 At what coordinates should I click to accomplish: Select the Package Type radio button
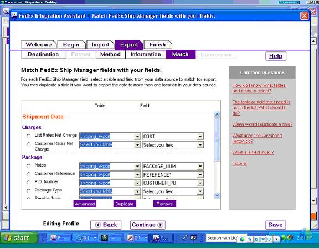[x=28, y=191]
